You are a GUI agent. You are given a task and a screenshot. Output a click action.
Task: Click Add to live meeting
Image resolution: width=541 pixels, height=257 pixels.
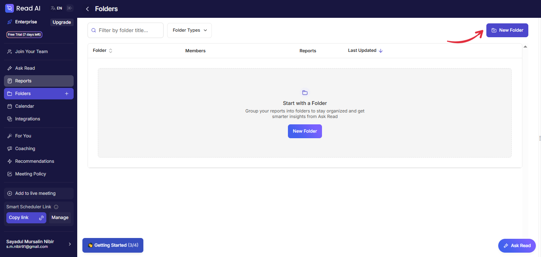click(39, 193)
